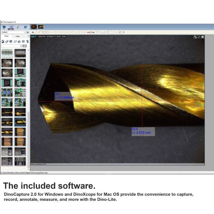This screenshot has height=214, width=214.
Task: Select the arrow drawing tool
Action: (39, 32)
